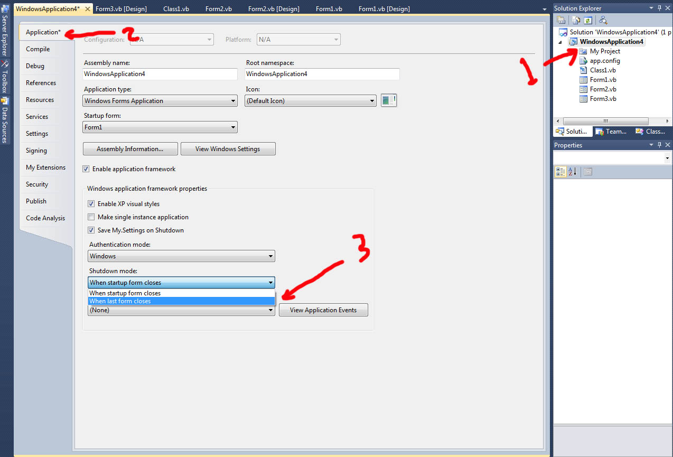Enable Make single instance application
This screenshot has height=457, width=673.
click(91, 217)
